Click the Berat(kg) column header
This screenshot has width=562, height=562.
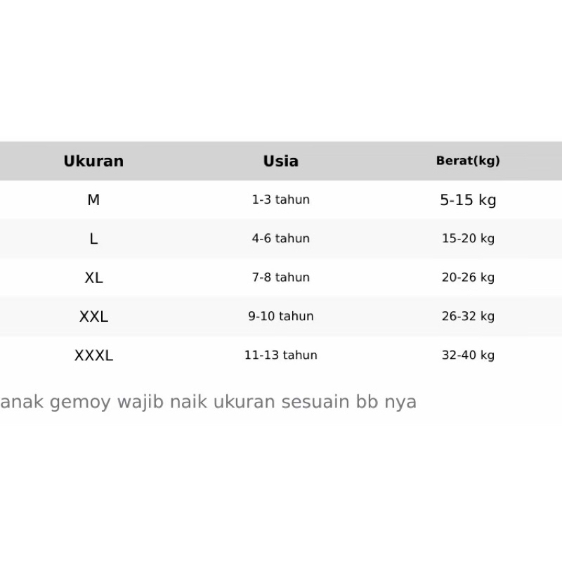pyautogui.click(x=468, y=161)
